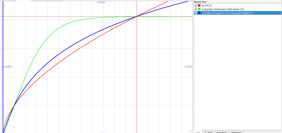The image size is (282, 133).
Task: Click the 4.64595 upper viewport bound label
Action: (101, 3)
